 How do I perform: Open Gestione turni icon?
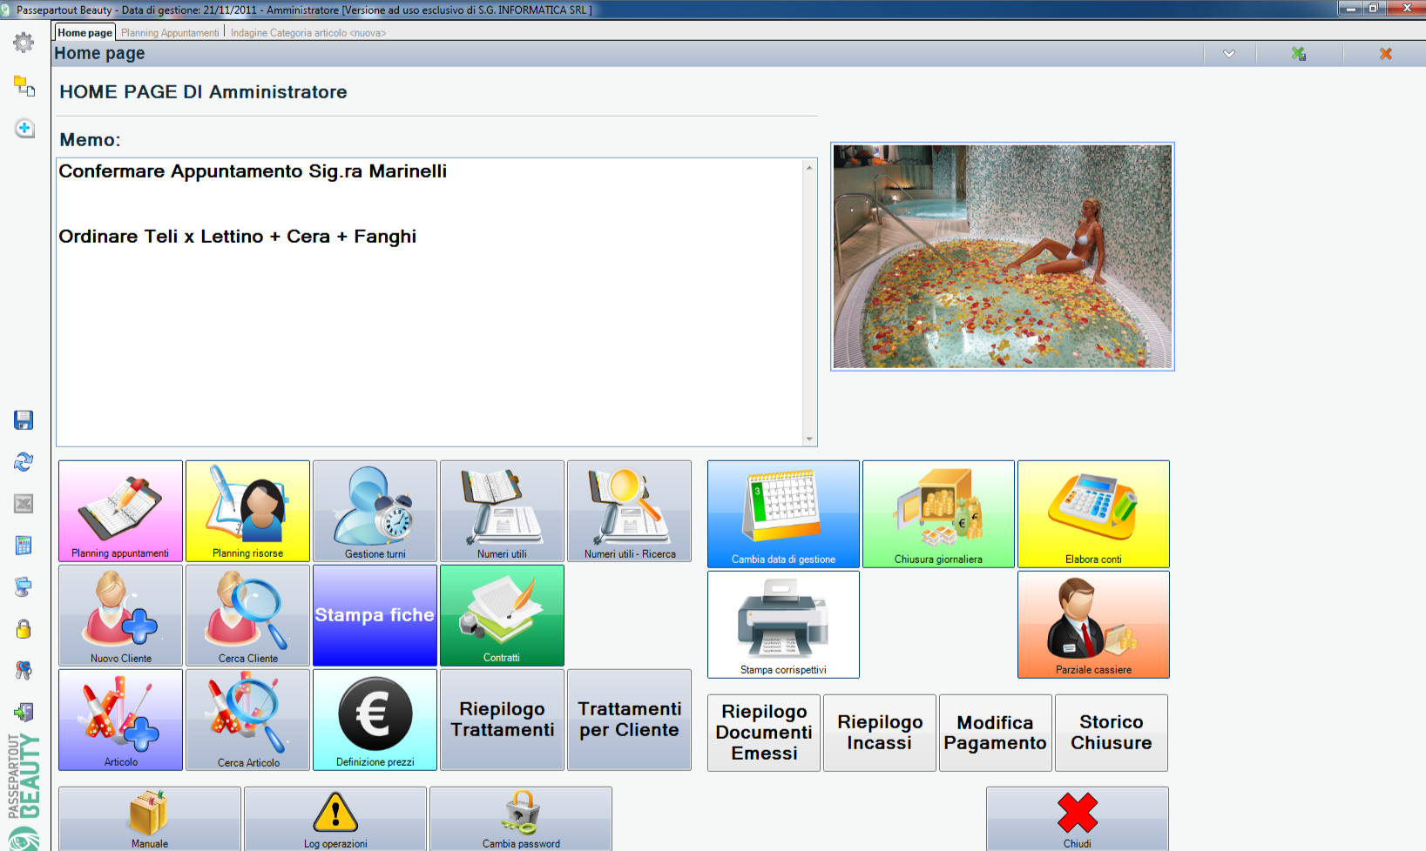375,511
